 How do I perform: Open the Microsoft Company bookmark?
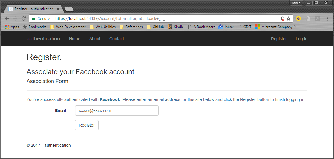(x=275, y=27)
